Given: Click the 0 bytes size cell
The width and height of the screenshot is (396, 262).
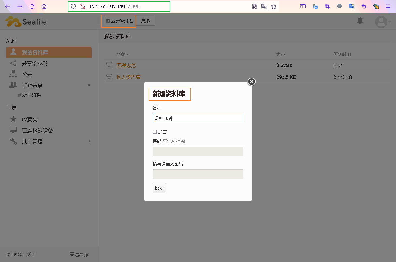Looking at the screenshot, I should point(284,65).
